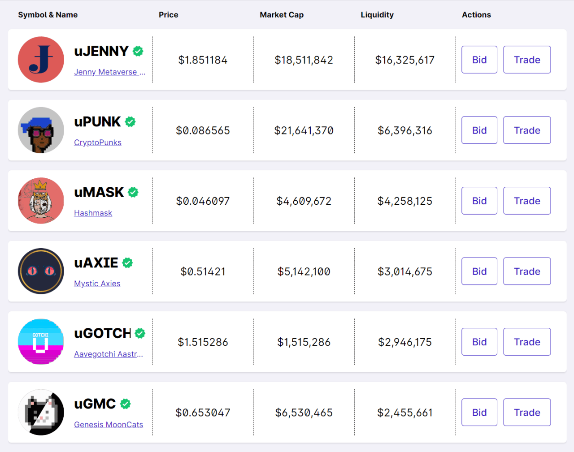
Task: Select liquidity value $2,455,661
Action: point(405,413)
